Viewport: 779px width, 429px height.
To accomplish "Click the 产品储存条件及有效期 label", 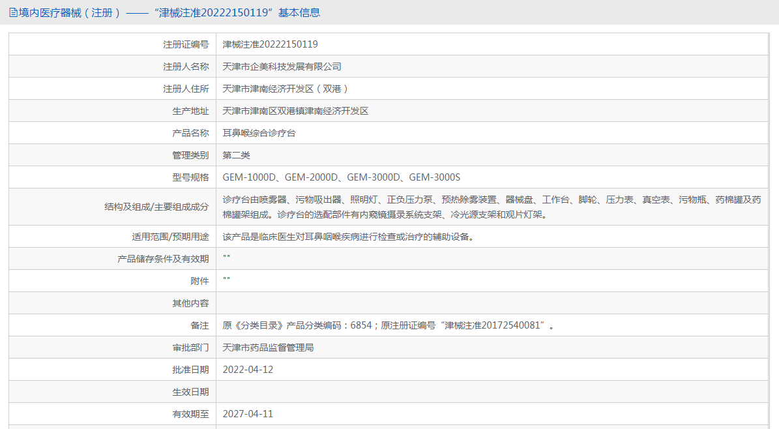I will [163, 259].
